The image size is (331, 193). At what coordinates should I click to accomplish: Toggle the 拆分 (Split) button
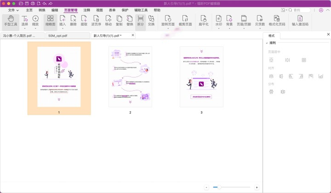[x=140, y=21]
